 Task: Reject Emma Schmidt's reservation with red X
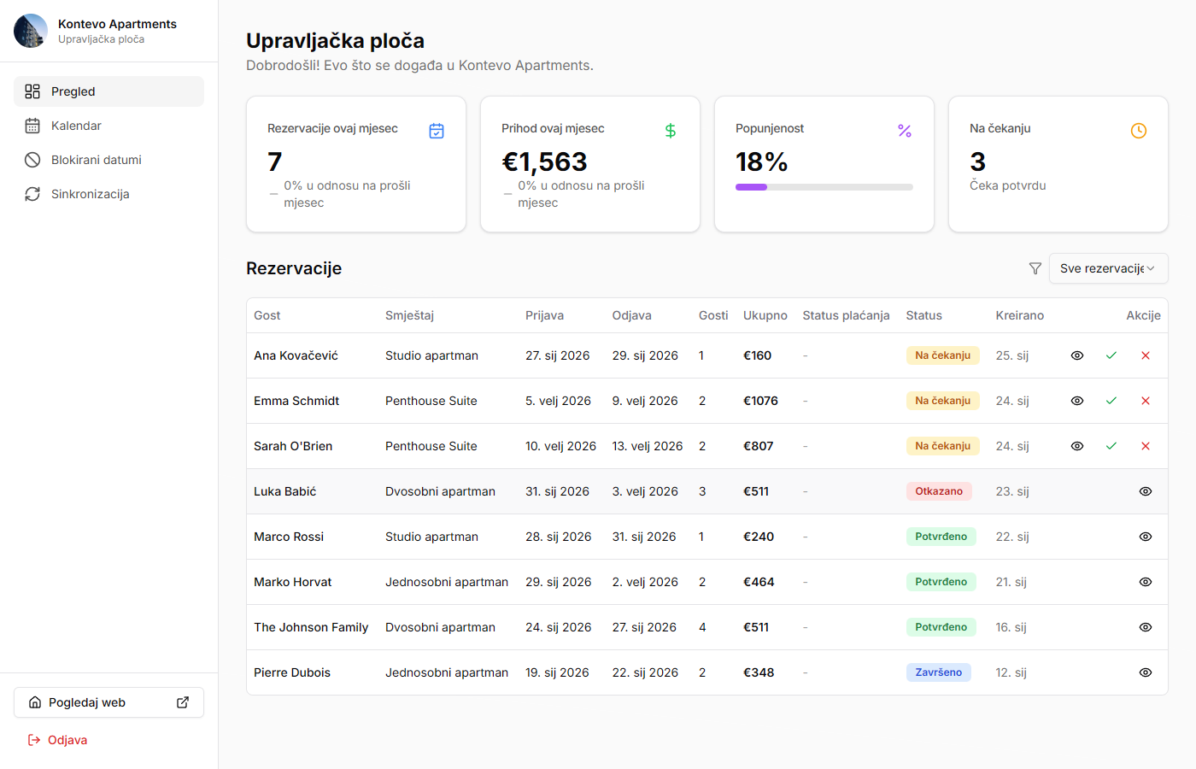point(1146,400)
